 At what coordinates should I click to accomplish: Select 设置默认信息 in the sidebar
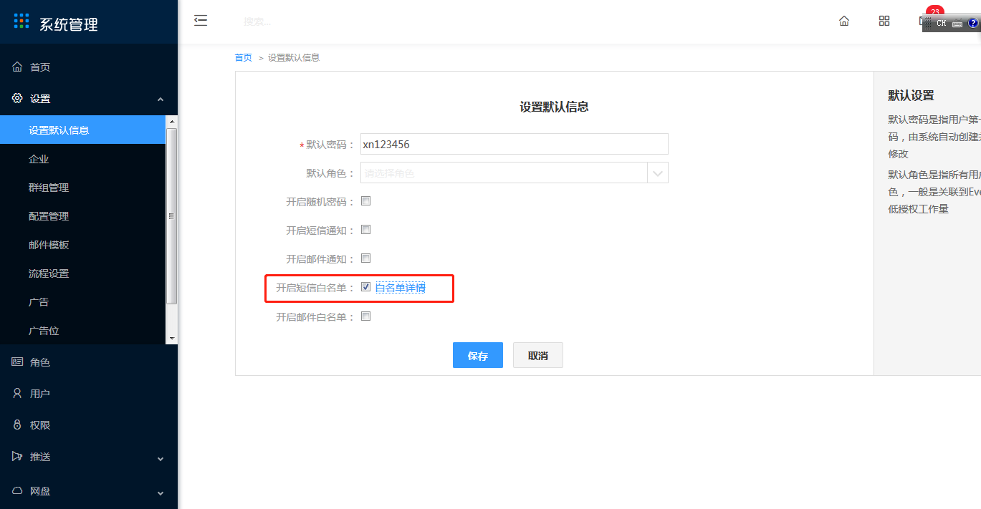pyautogui.click(x=82, y=130)
